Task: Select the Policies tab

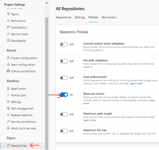Action: pos(93,17)
